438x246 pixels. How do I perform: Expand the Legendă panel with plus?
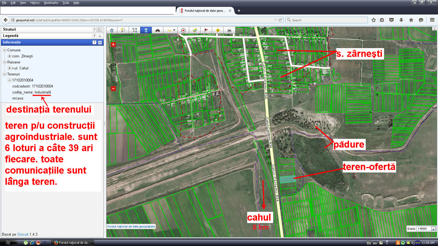tap(100, 36)
